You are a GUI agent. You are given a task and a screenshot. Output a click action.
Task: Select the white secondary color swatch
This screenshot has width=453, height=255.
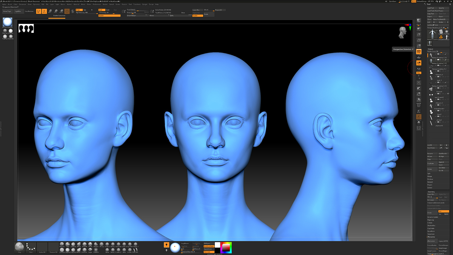click(217, 244)
